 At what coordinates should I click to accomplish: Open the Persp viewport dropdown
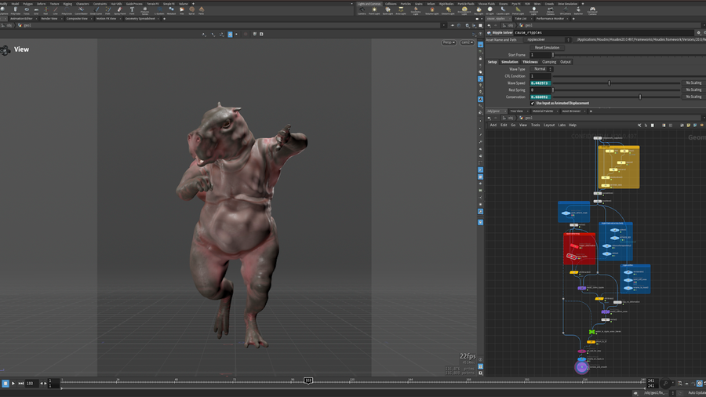point(447,42)
